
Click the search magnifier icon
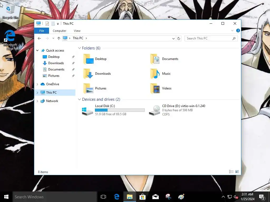point(234,38)
